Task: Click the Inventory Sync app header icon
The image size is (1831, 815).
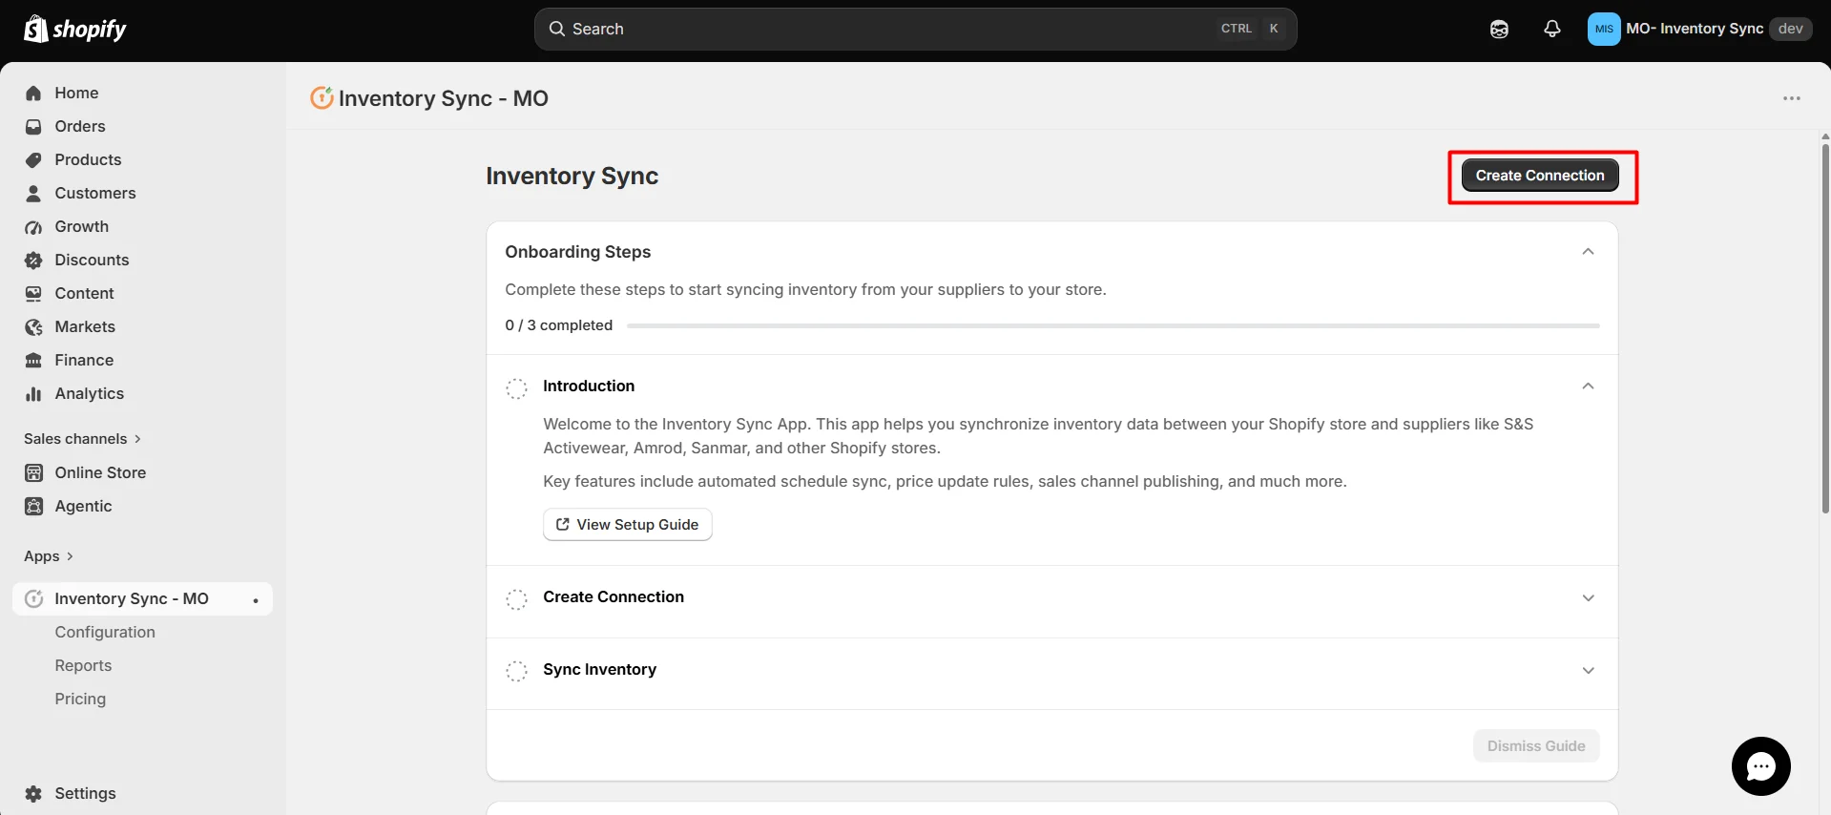Action: click(322, 97)
